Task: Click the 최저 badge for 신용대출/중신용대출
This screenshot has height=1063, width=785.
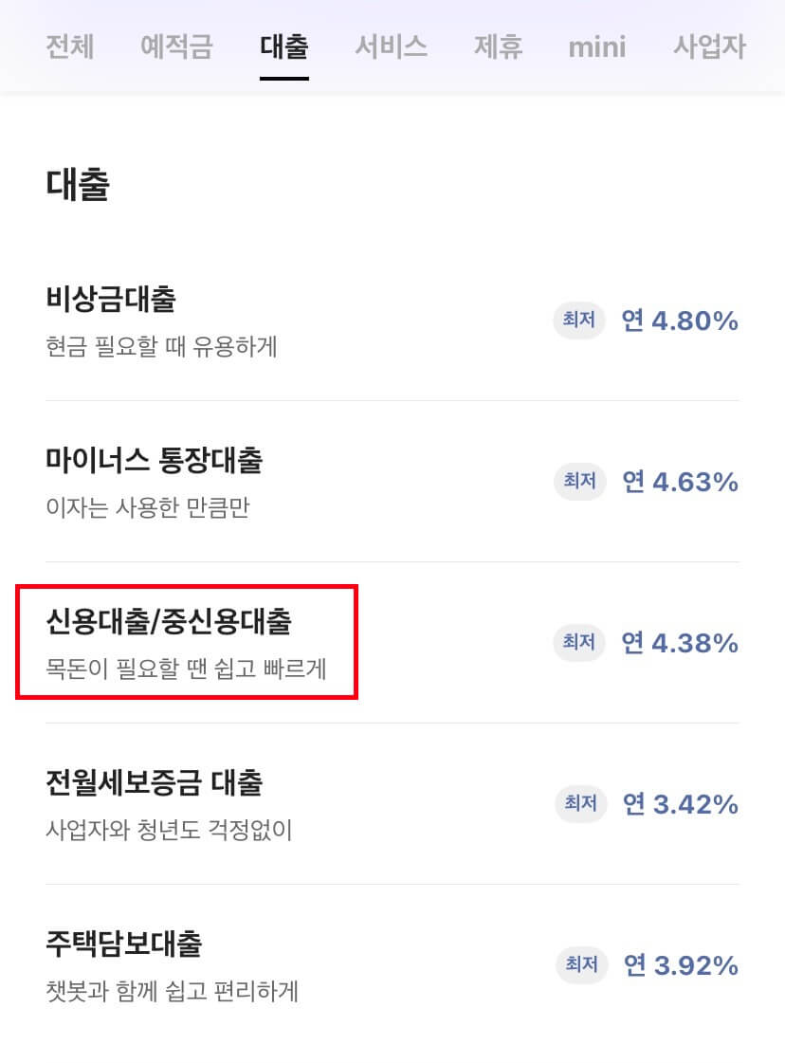Action: (579, 643)
